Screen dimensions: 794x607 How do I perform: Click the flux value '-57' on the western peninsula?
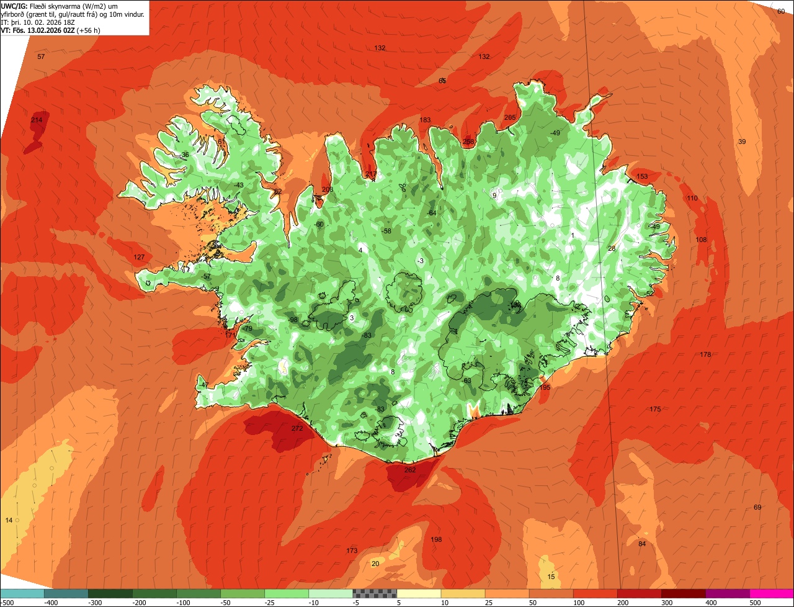pos(207,276)
